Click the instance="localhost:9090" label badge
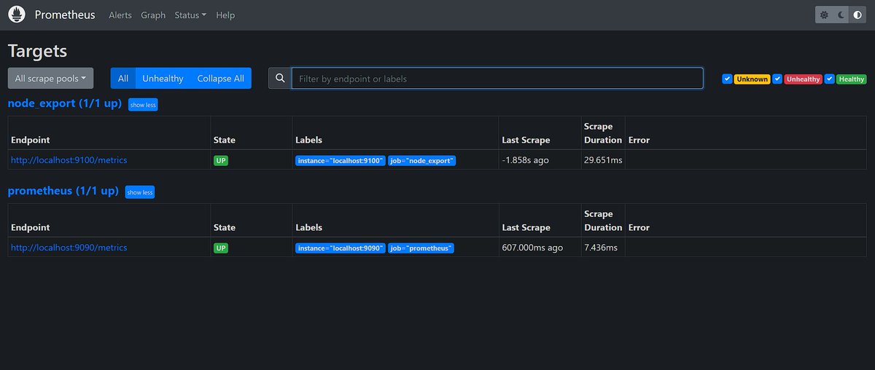875x370 pixels. (341, 248)
